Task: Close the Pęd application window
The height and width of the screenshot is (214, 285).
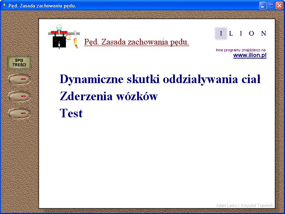Action: pos(279,5)
